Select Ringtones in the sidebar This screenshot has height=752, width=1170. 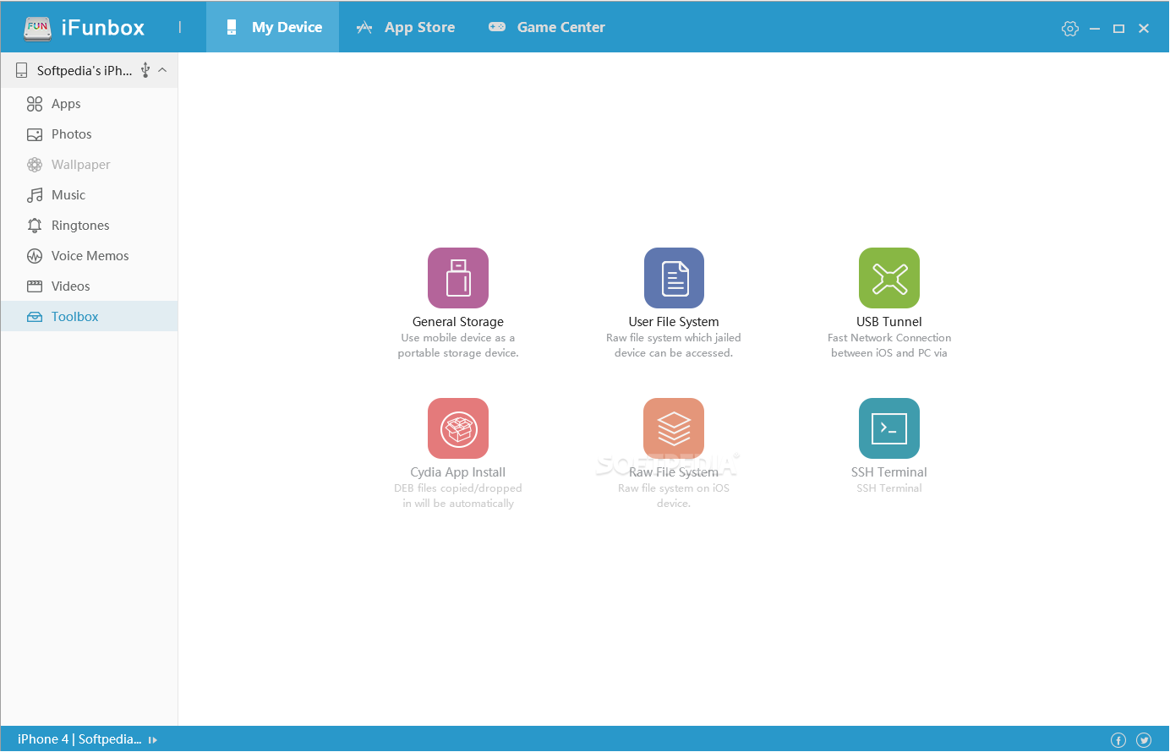click(89, 226)
